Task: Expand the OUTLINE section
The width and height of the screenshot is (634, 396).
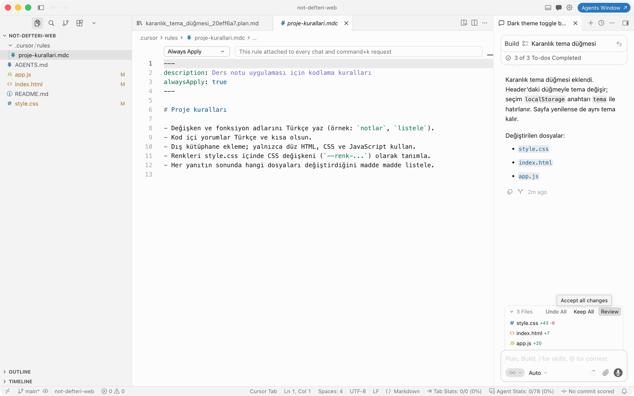Action: 20,372
